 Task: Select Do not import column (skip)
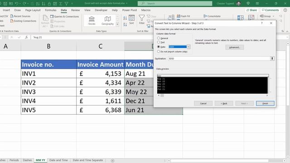click(x=159, y=52)
